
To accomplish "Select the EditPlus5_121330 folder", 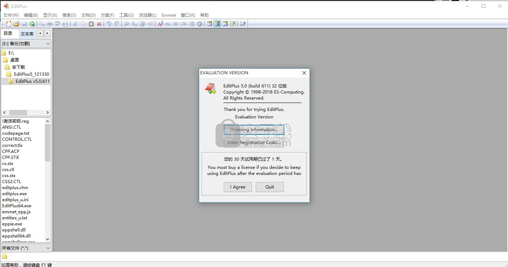I will coord(28,74).
